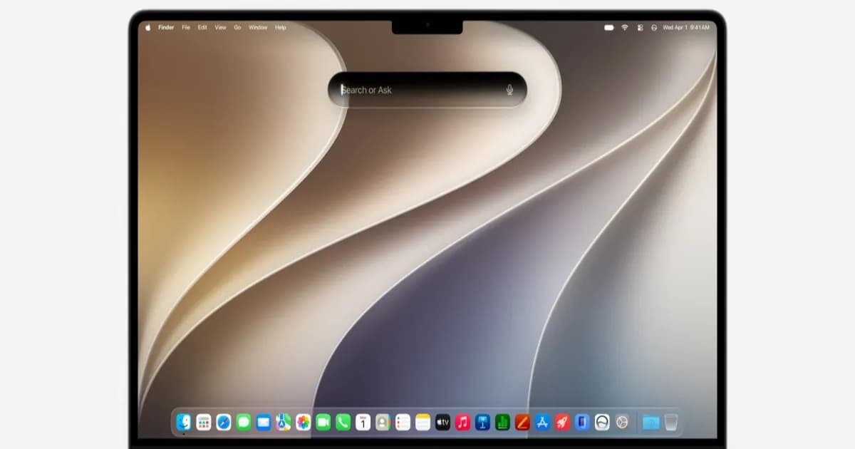Image resolution: width=855 pixels, height=449 pixels.
Task: Open the white circular app next to iPhone Mirroring
Action: pos(603,422)
